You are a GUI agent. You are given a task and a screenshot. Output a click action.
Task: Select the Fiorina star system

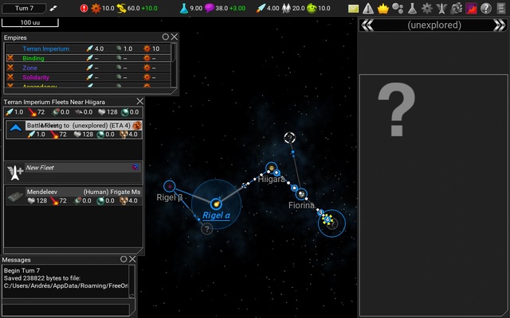click(301, 194)
